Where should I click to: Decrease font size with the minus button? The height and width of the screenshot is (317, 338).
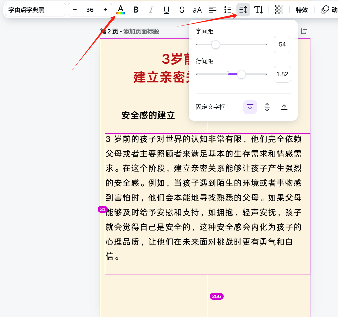coord(75,9)
